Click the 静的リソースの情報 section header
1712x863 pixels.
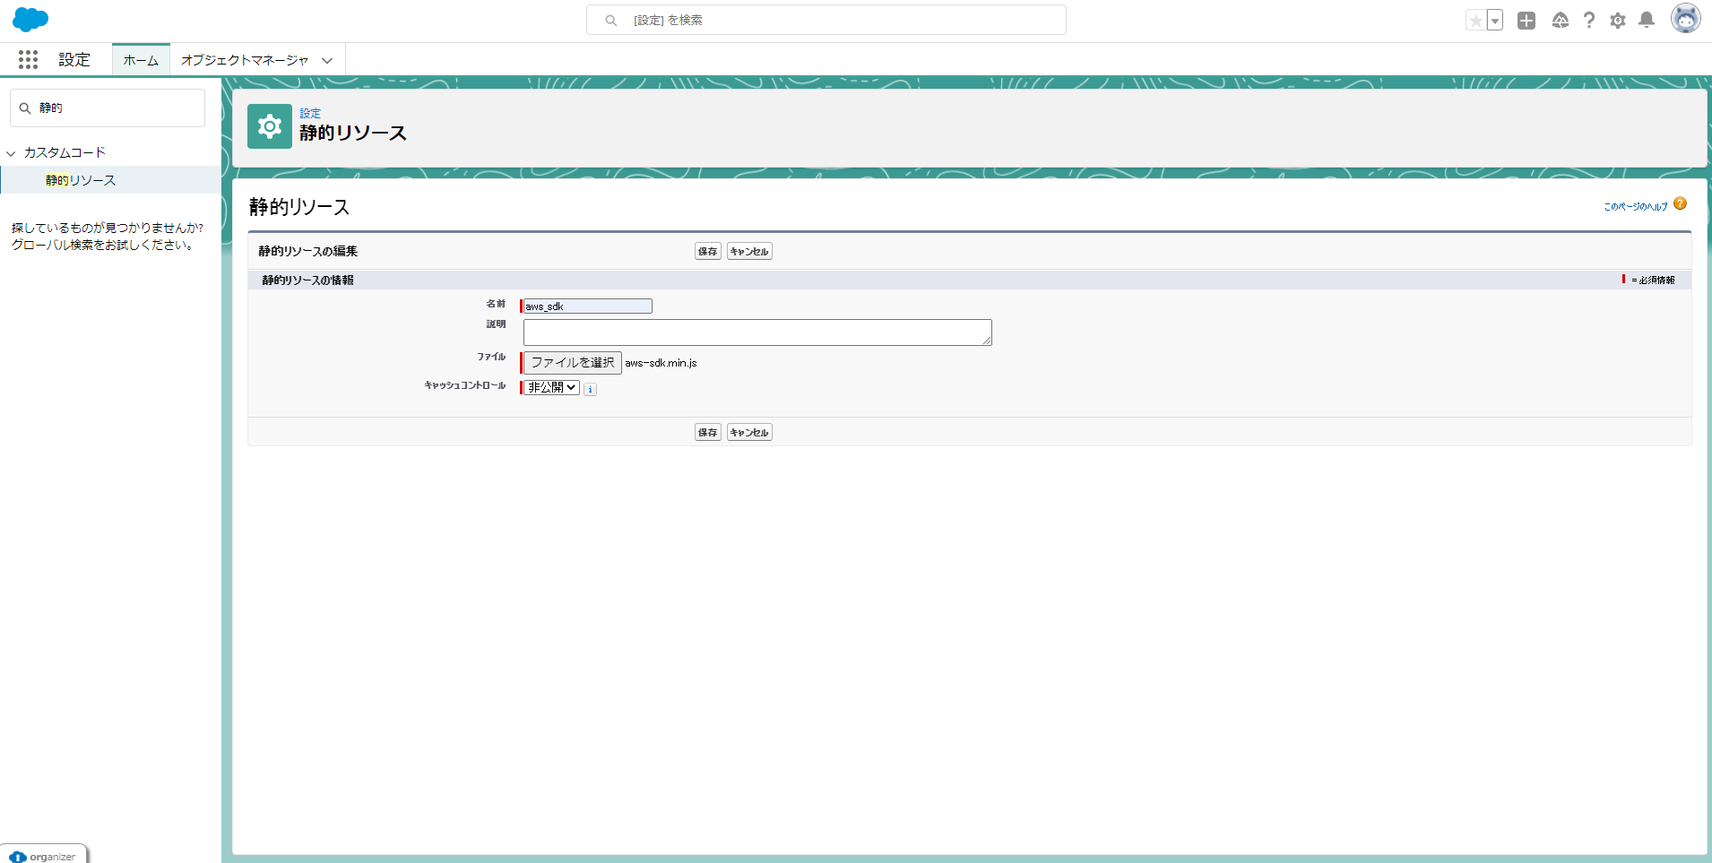point(307,280)
